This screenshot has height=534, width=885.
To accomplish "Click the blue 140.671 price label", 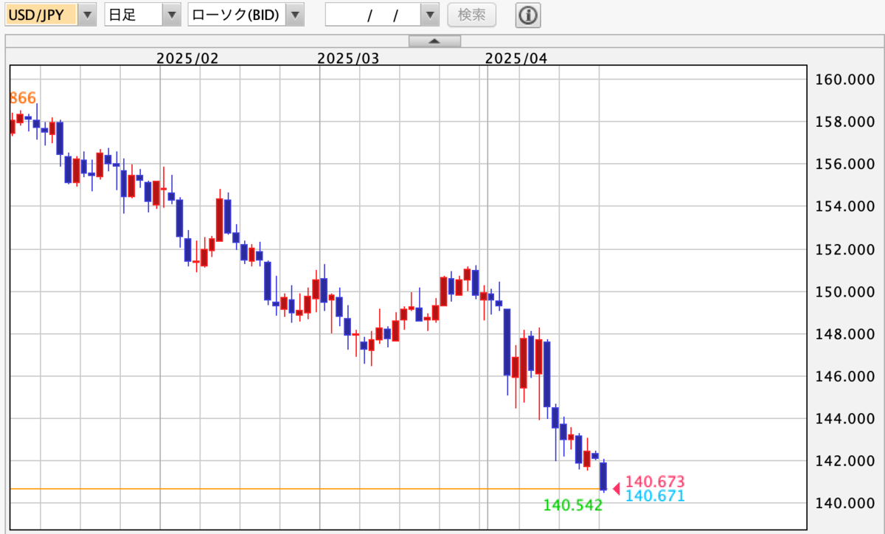I will [655, 496].
